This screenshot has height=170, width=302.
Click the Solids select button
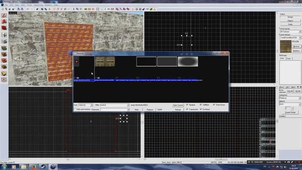pyautogui.click(x=290, y=24)
